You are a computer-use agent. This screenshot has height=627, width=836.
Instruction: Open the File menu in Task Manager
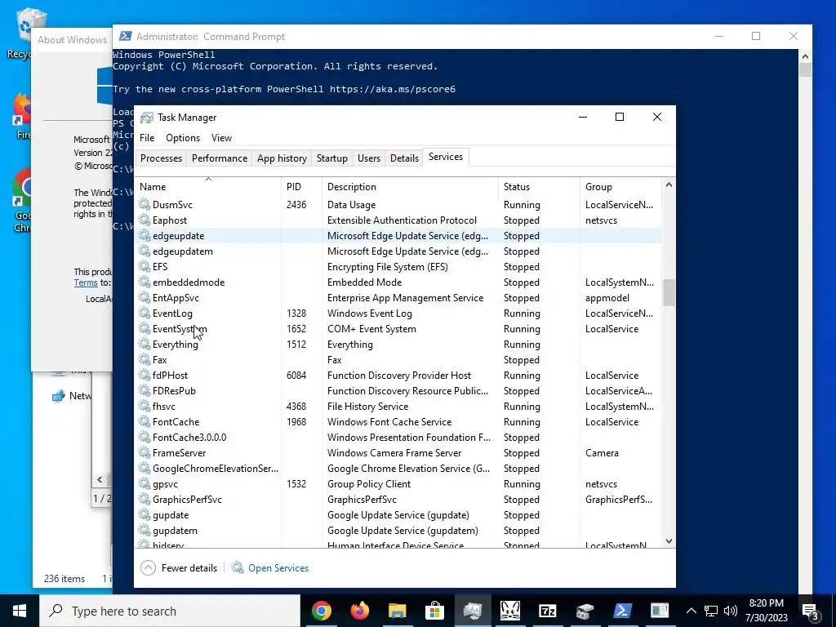pos(147,137)
